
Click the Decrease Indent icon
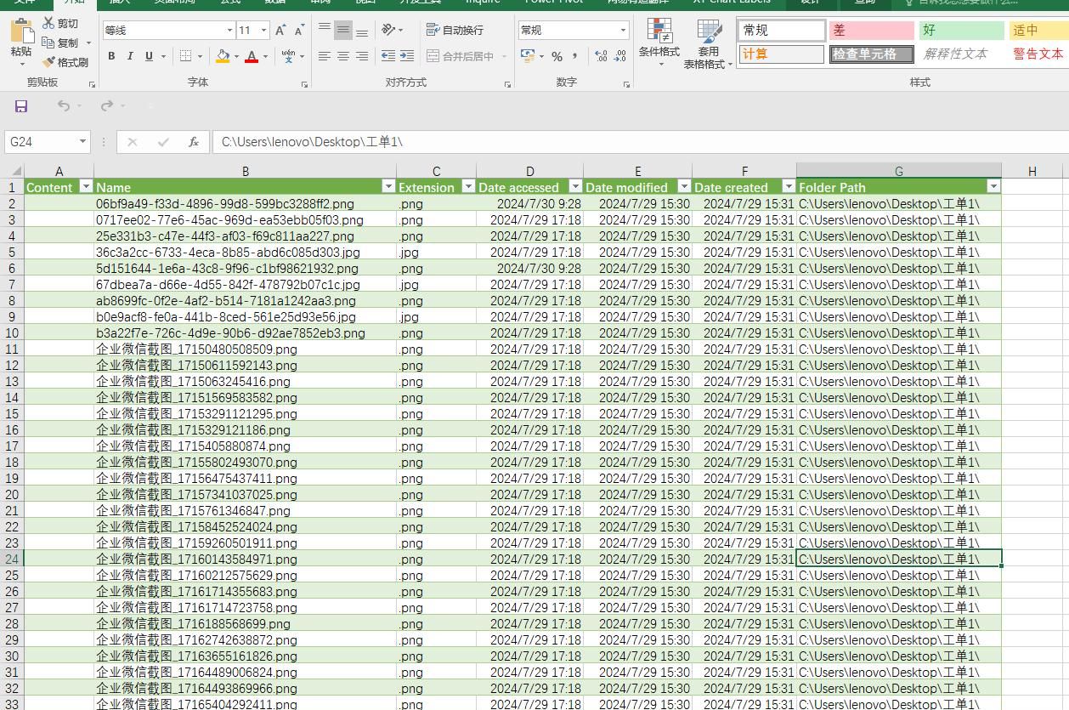pyautogui.click(x=388, y=56)
